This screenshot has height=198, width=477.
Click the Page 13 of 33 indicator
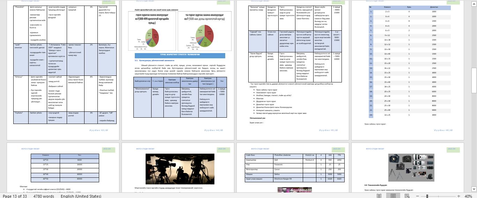click(15, 196)
